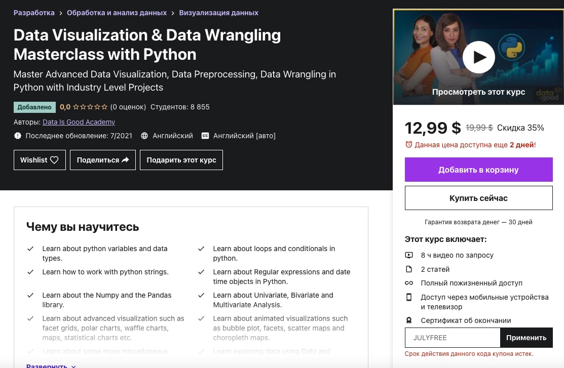Add course with Добавить в корзину
The height and width of the screenshot is (368, 564).
(478, 170)
